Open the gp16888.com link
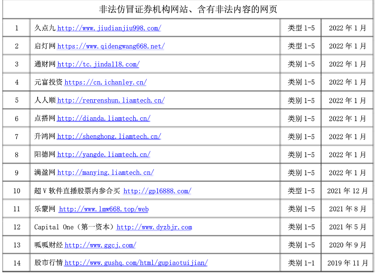Screen dimensions: 378x274 click(x=158, y=191)
